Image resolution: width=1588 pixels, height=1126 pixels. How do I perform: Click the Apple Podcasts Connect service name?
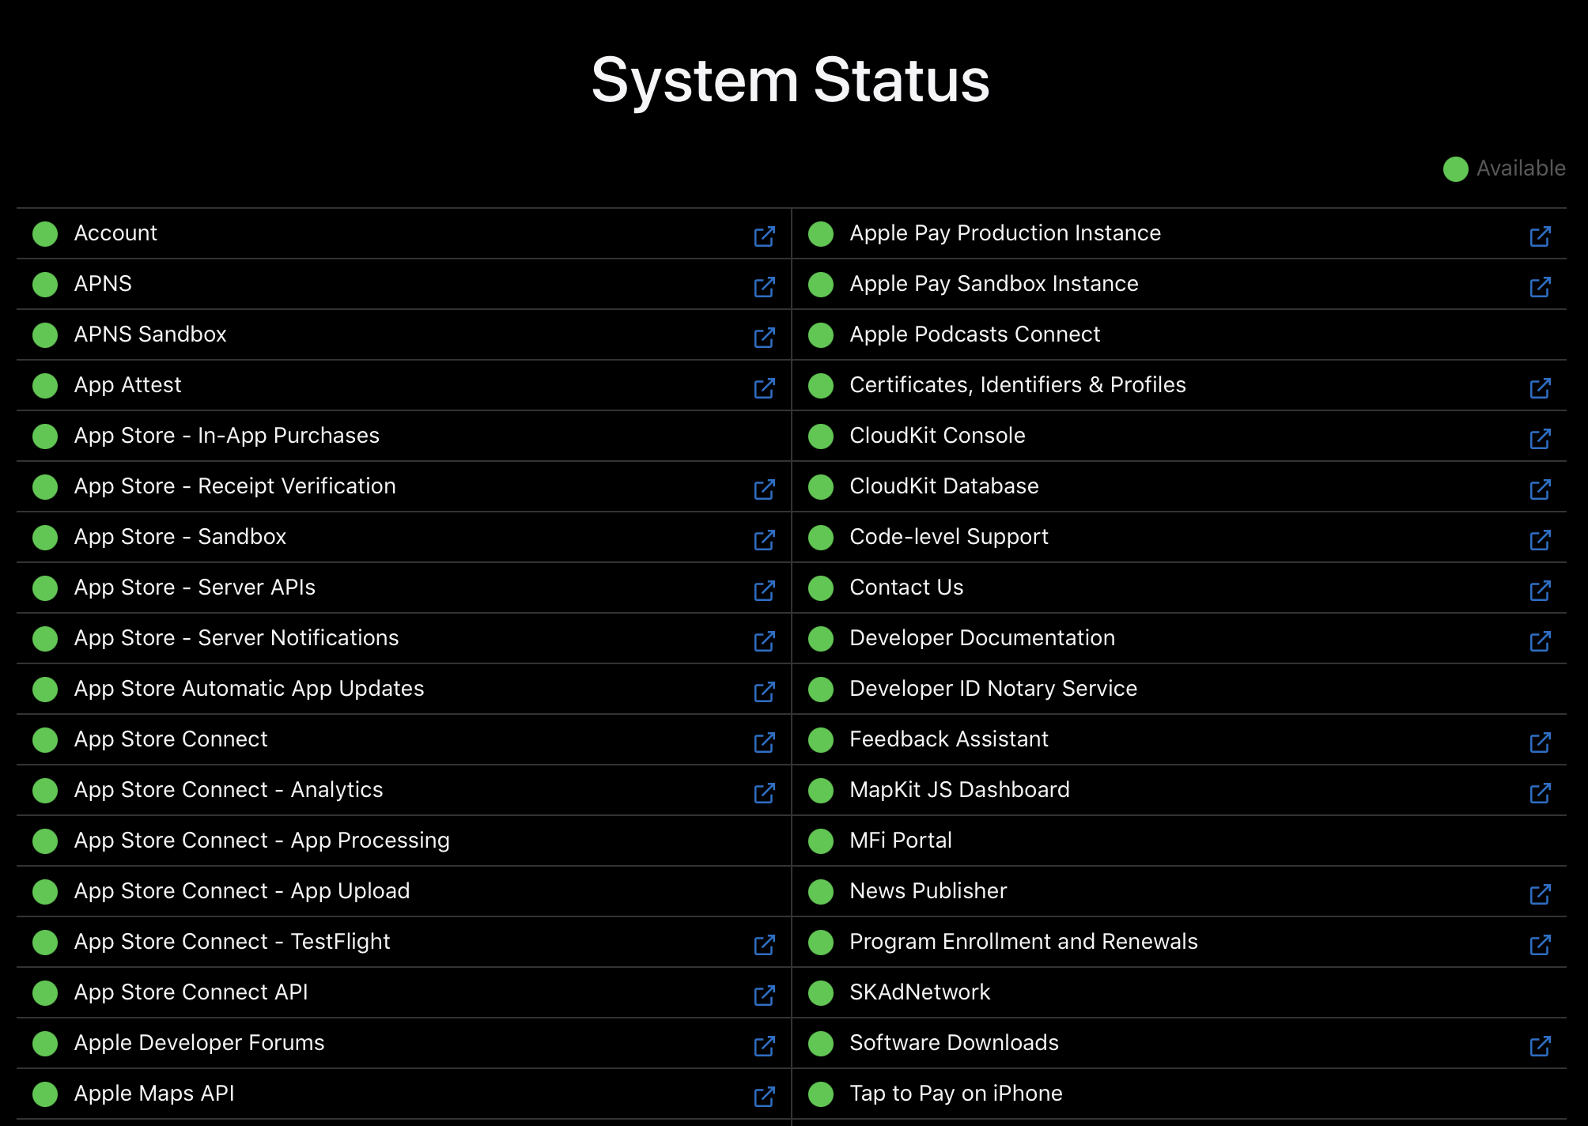974,334
